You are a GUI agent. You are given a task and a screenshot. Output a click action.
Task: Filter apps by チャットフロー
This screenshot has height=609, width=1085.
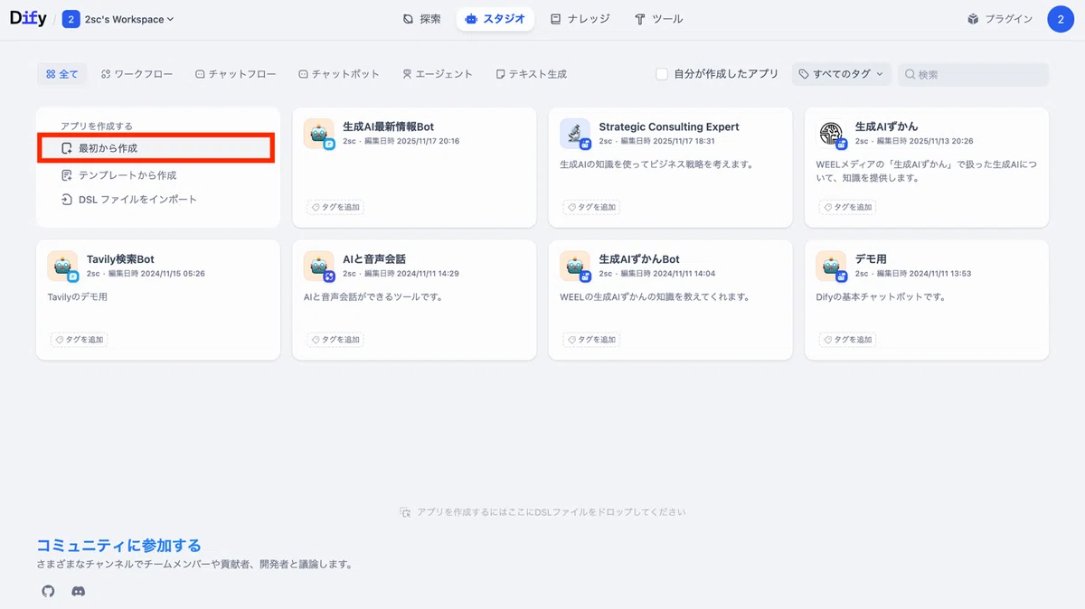point(235,74)
